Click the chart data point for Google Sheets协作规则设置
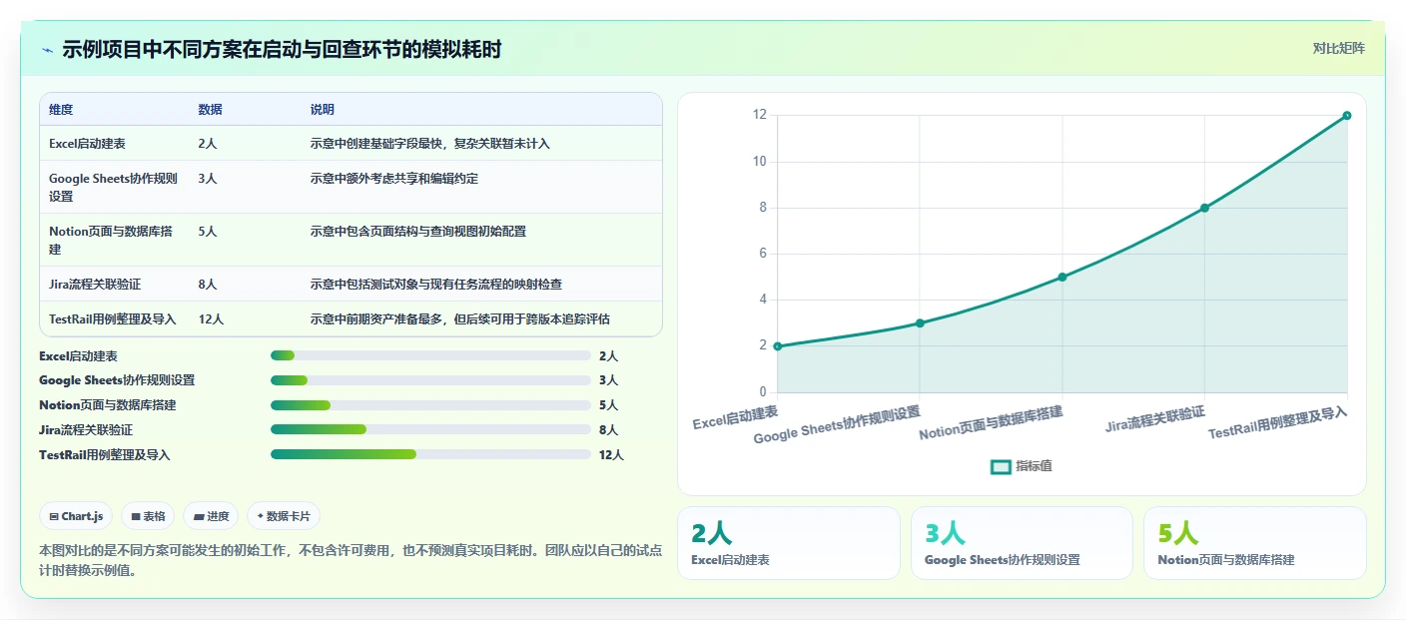 [920, 323]
